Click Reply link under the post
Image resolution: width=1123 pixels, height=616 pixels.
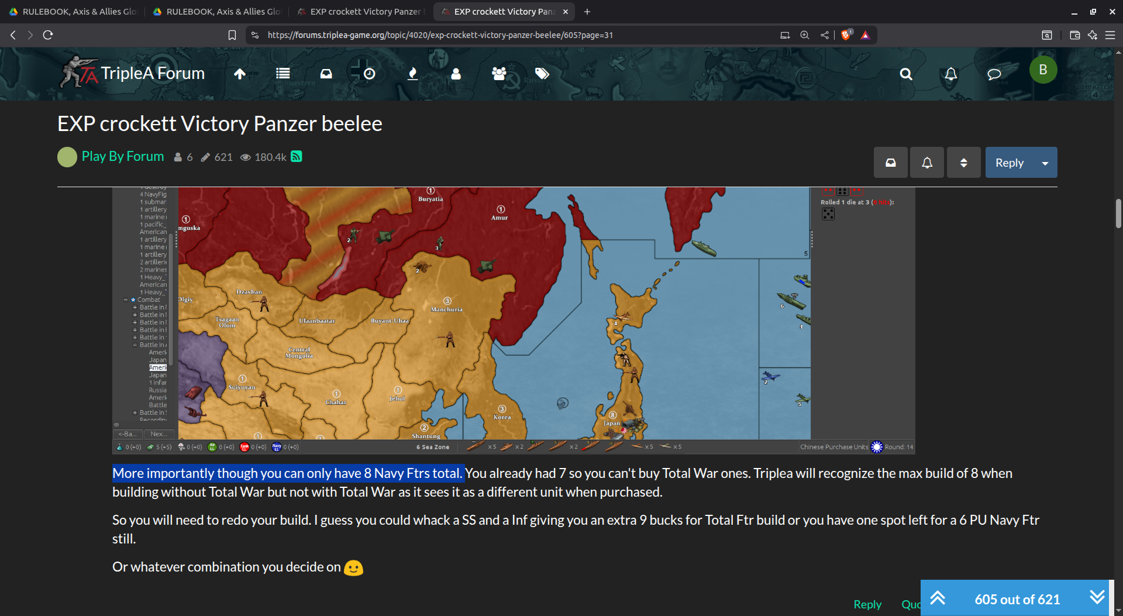coord(867,604)
